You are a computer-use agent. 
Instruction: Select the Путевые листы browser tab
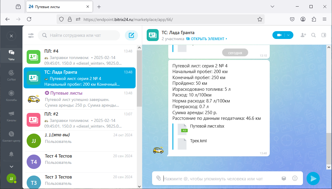coord(59,7)
